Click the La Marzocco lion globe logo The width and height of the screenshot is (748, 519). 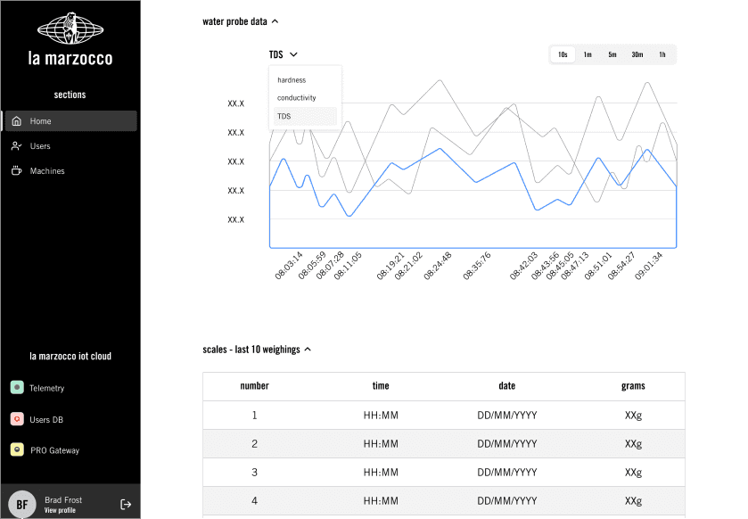(70, 29)
